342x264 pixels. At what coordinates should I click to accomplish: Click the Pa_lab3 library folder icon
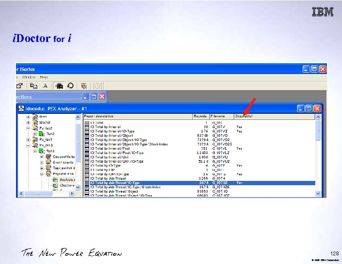(35, 139)
